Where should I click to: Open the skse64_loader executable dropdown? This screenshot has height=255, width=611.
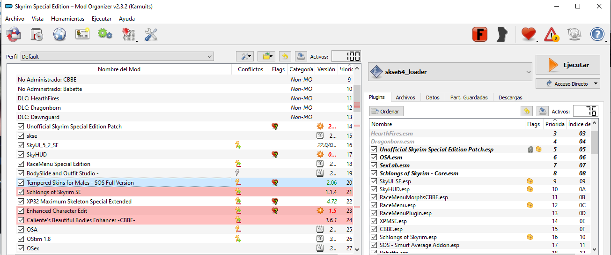click(450, 72)
